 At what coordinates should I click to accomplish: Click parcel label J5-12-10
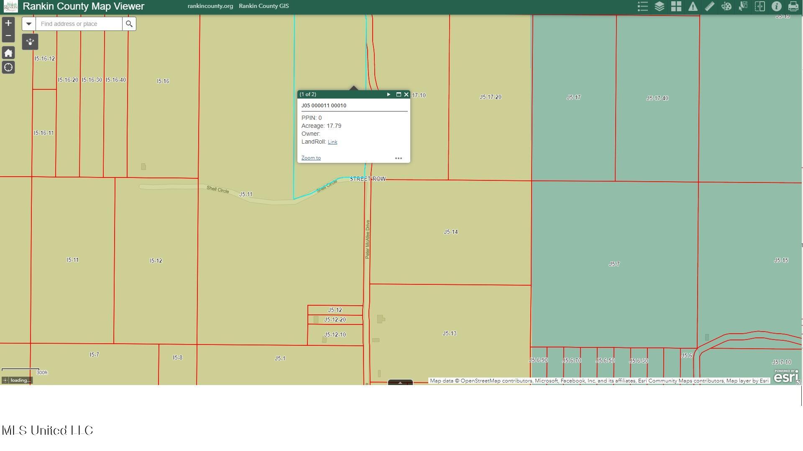(335, 335)
